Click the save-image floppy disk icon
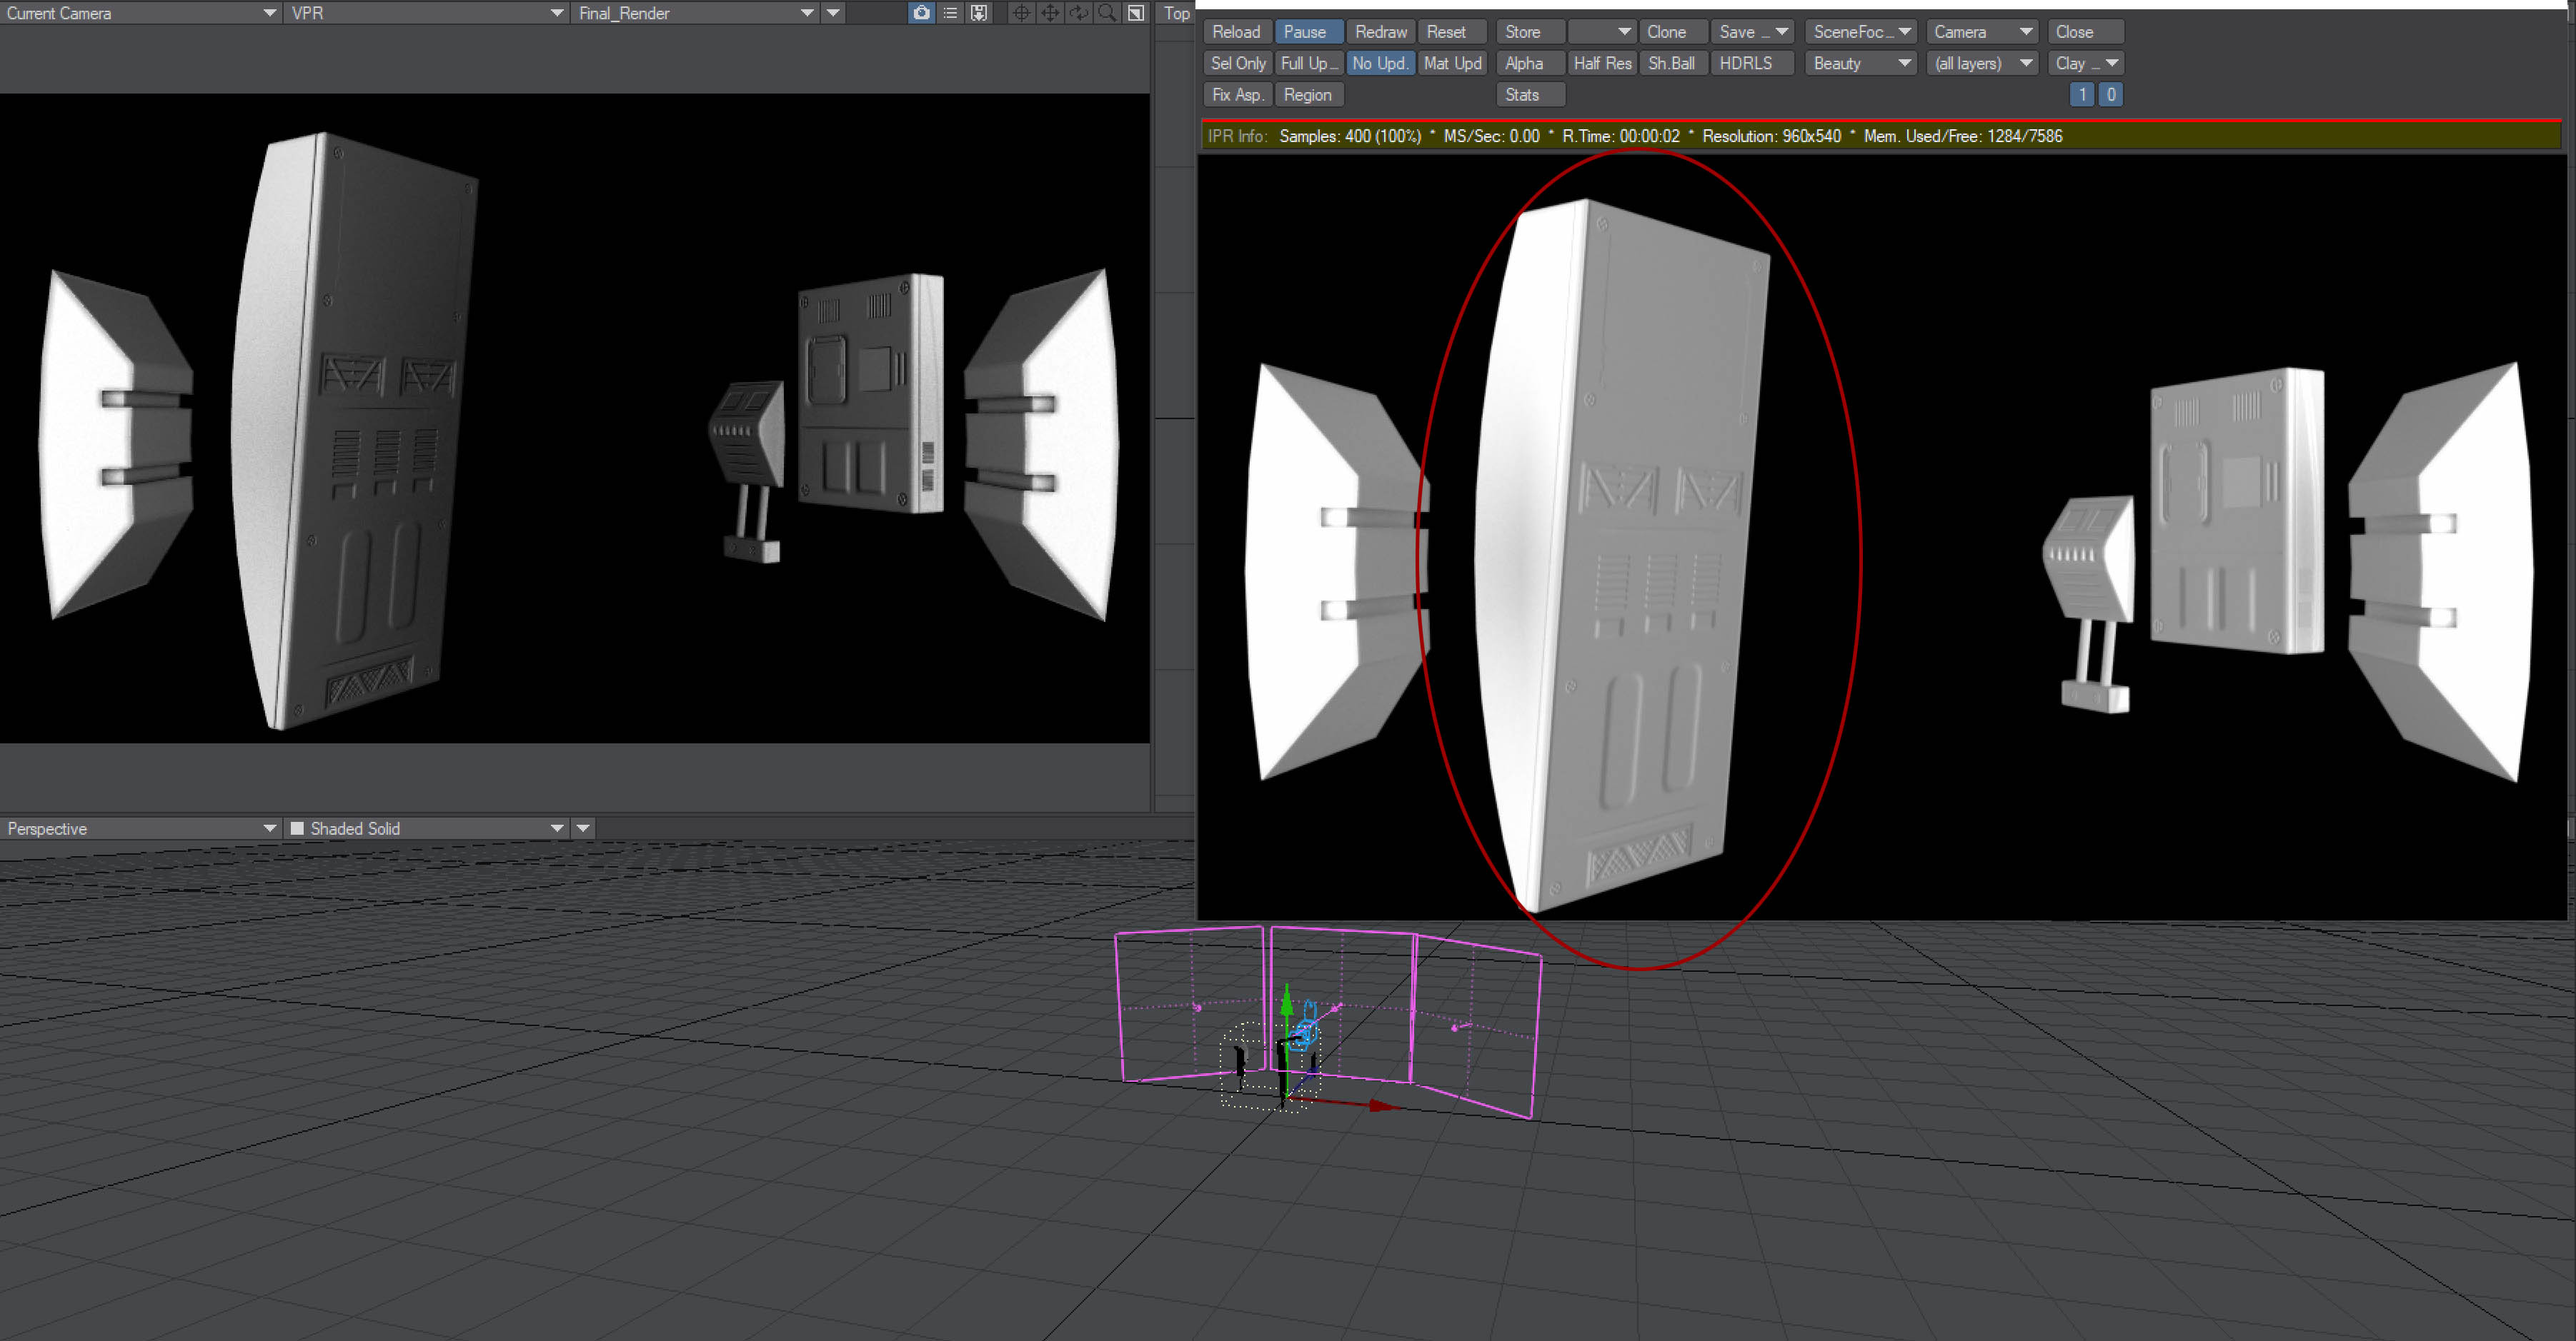Image resolution: width=2576 pixels, height=1341 pixels. pos(979,13)
